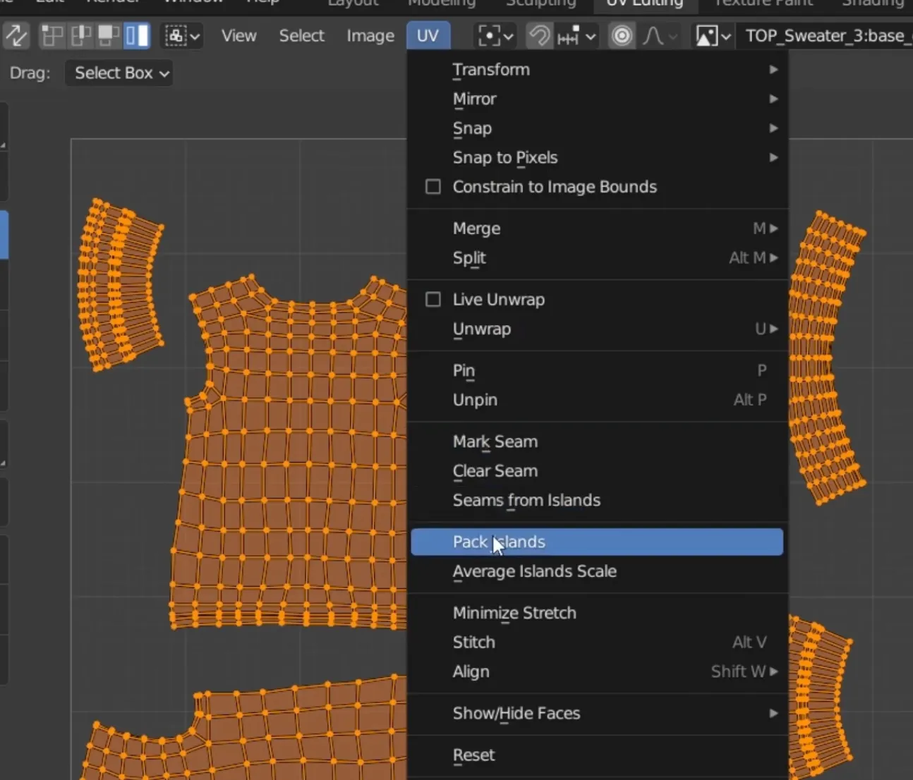Image resolution: width=913 pixels, height=780 pixels.
Task: Expand the Merge submenu
Action: (x=597, y=228)
